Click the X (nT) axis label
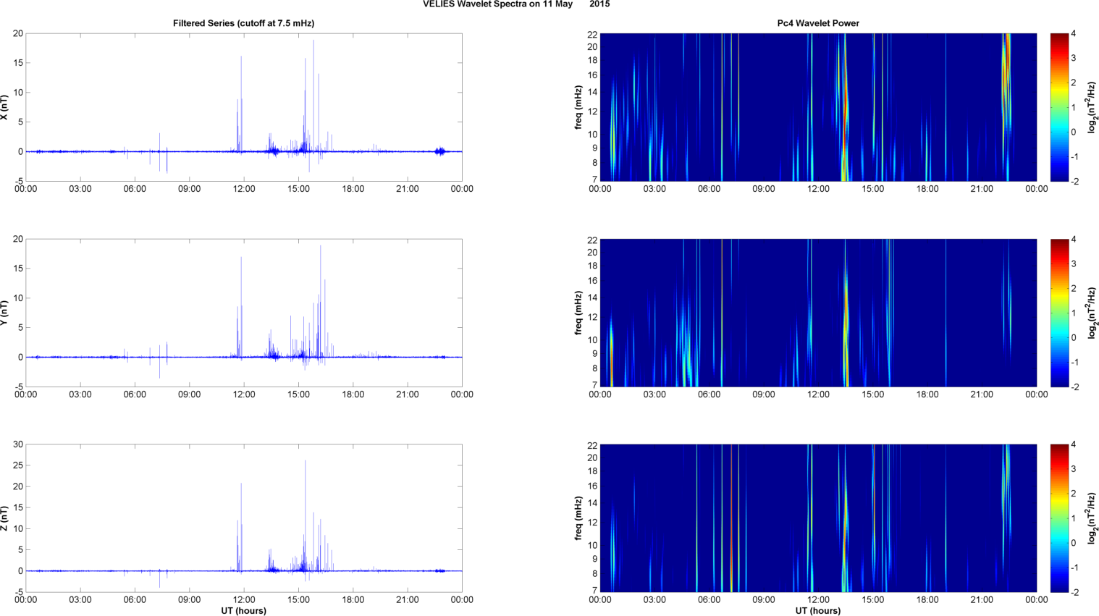Screen dimensions: 1099x616 [x=4, y=107]
